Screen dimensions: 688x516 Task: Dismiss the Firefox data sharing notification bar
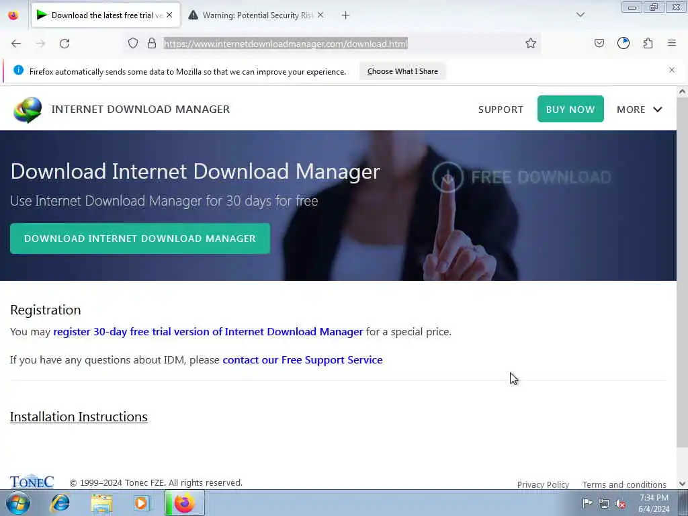click(672, 70)
